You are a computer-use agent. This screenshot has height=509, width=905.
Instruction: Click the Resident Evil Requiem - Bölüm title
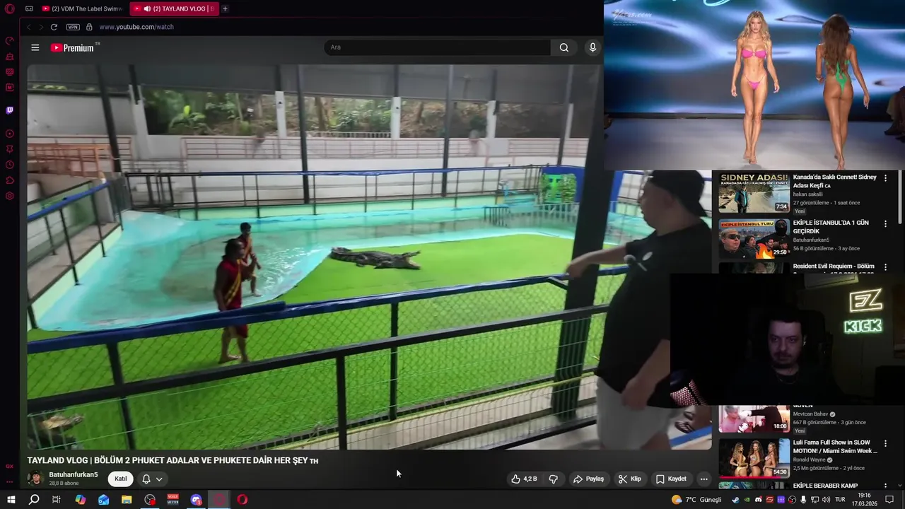(x=834, y=267)
